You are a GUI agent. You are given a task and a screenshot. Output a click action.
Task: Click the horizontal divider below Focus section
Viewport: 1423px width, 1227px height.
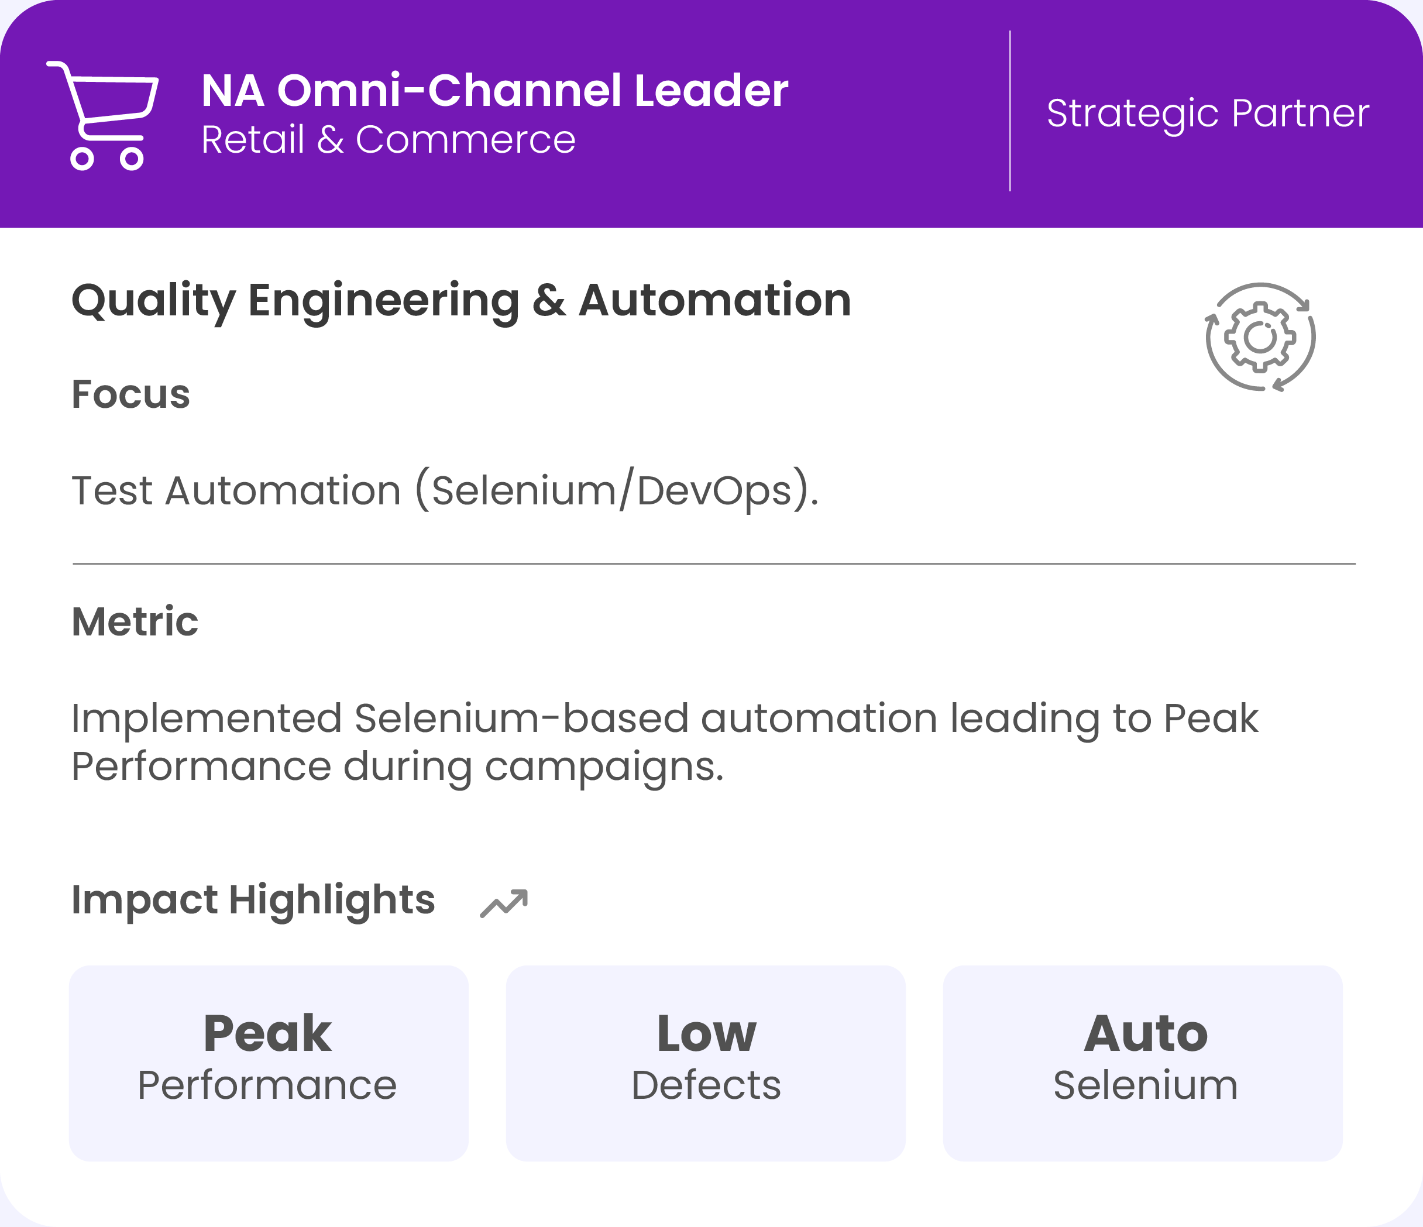[x=714, y=563]
